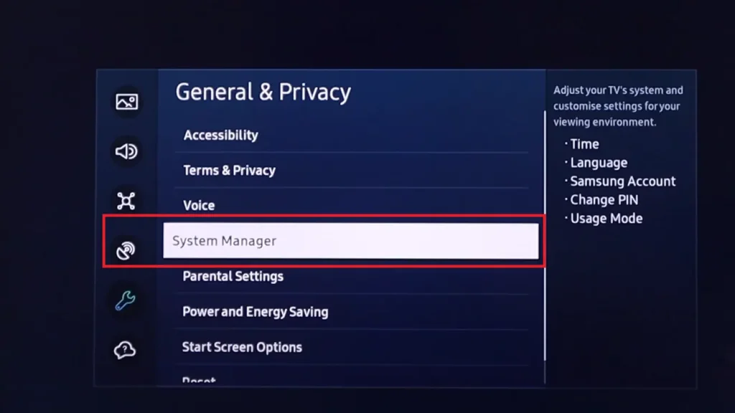Open the Picture settings icon
Screen dimensions: 735x413
(126, 102)
